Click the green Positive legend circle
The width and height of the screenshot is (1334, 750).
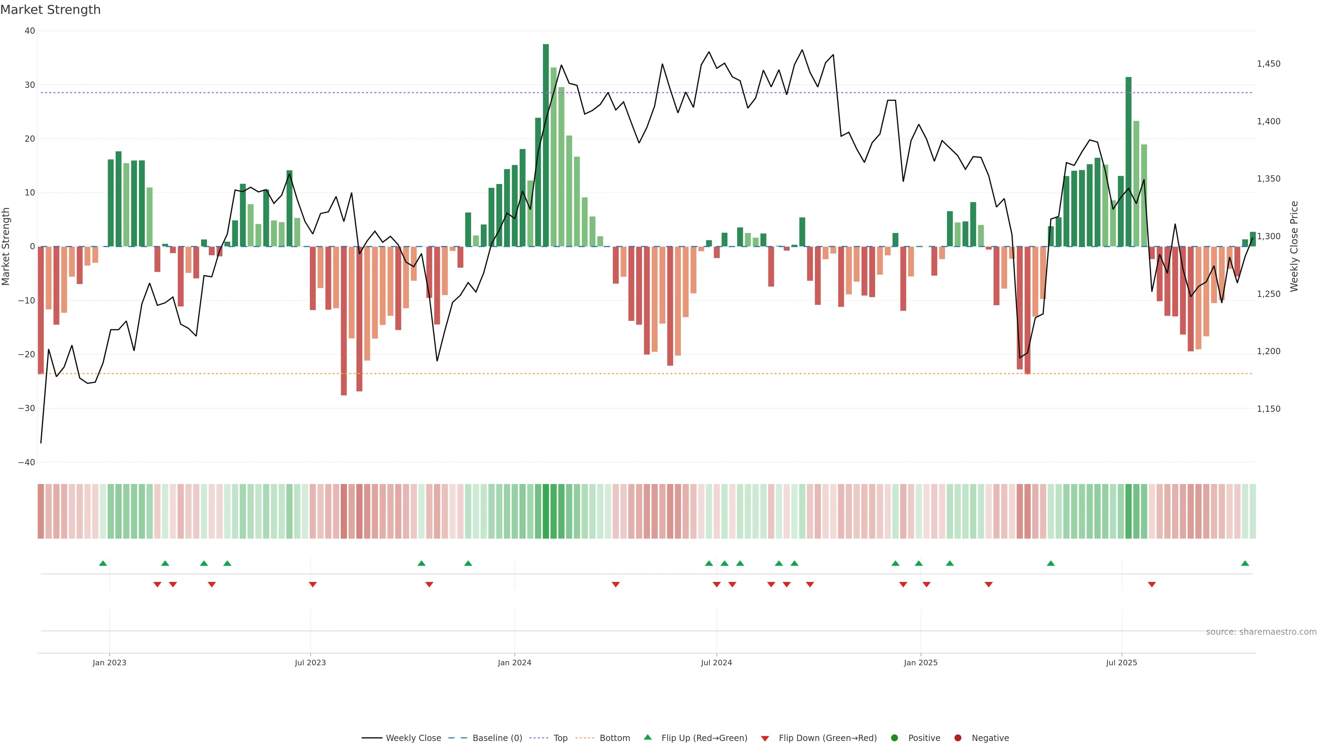pos(894,737)
